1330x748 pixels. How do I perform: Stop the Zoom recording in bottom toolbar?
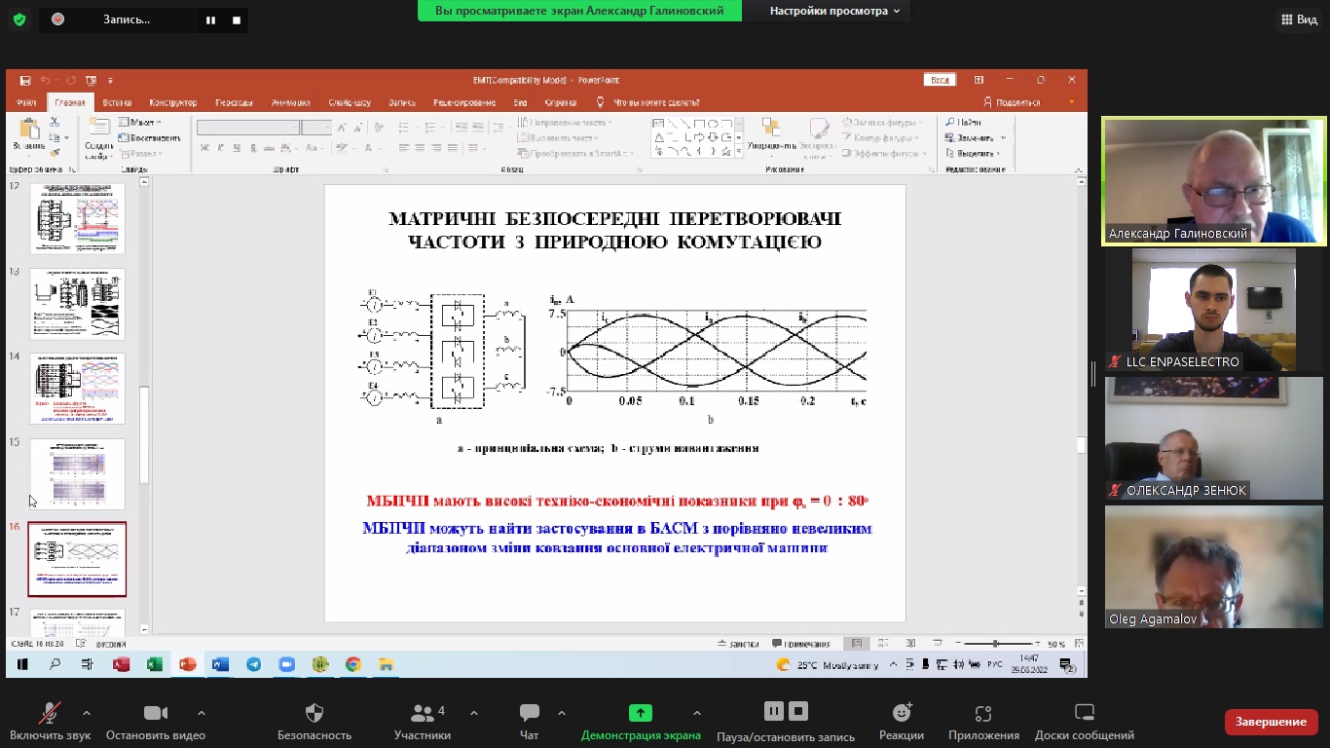[798, 711]
